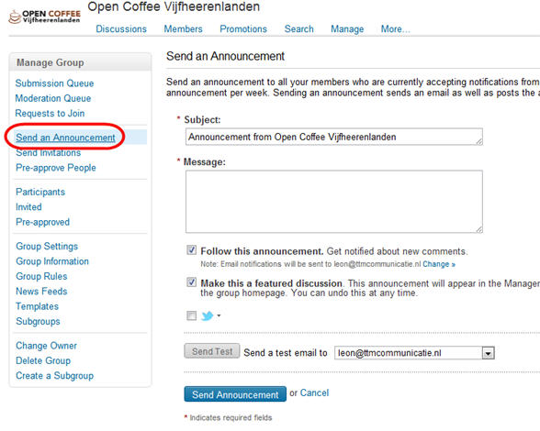Screen dimensions: 540x431
Task: Click the Send Test button
Action: [212, 351]
